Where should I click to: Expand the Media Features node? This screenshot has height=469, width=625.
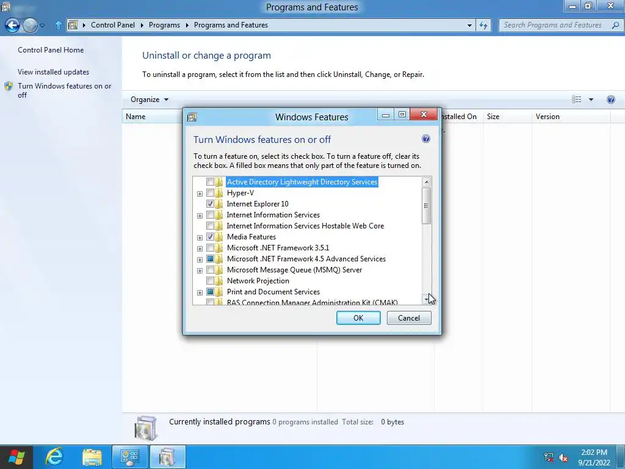(x=200, y=238)
